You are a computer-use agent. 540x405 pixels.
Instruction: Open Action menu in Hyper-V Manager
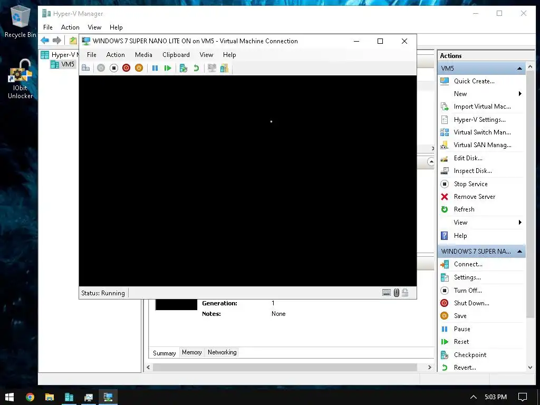pos(70,27)
